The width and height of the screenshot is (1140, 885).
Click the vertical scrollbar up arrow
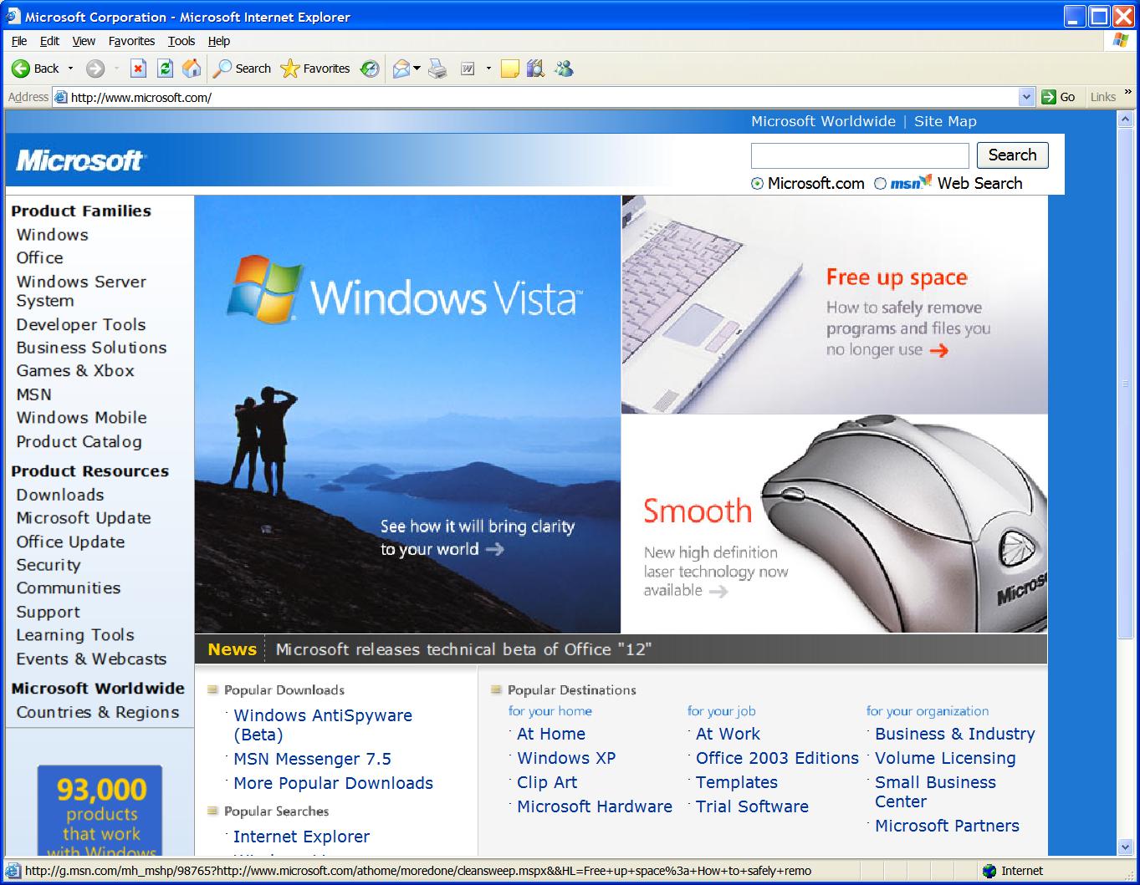tap(1125, 119)
